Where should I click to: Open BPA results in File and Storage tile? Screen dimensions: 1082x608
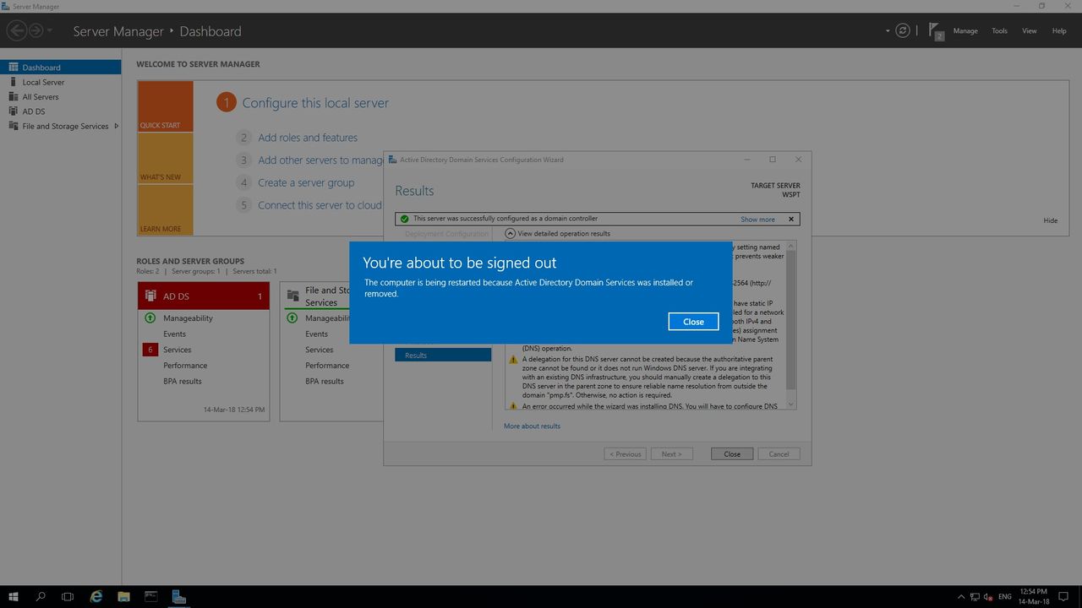coord(325,382)
